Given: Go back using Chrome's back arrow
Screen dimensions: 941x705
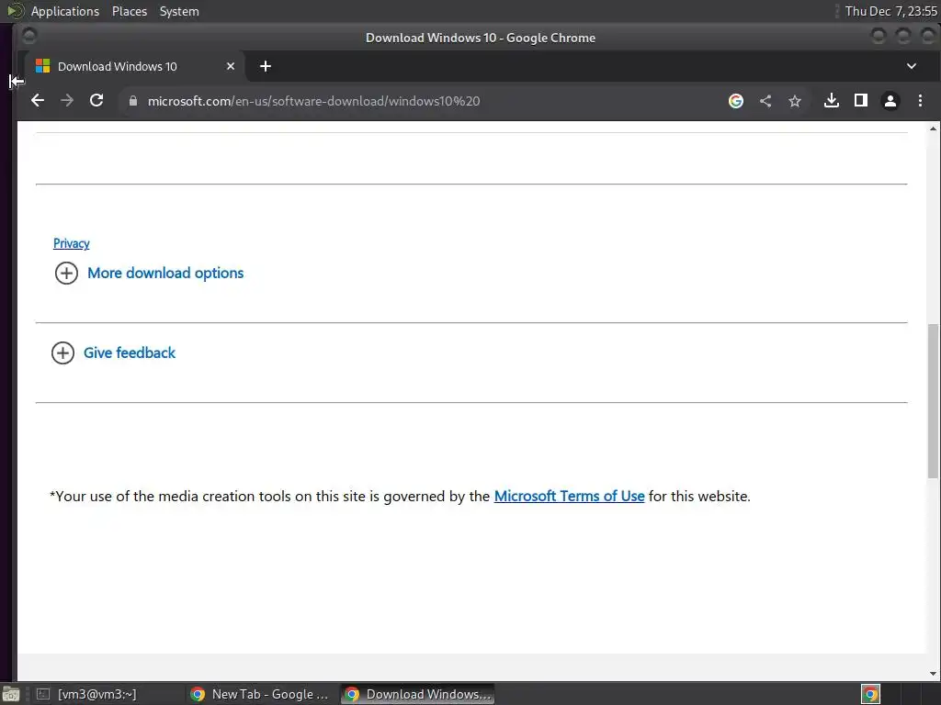Looking at the screenshot, I should point(37,101).
